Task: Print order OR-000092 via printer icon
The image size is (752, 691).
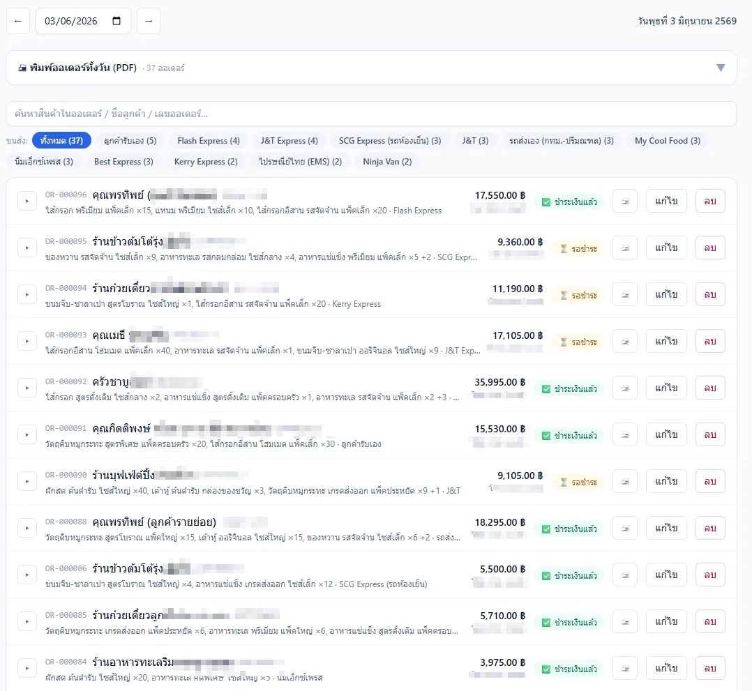Action: point(625,388)
